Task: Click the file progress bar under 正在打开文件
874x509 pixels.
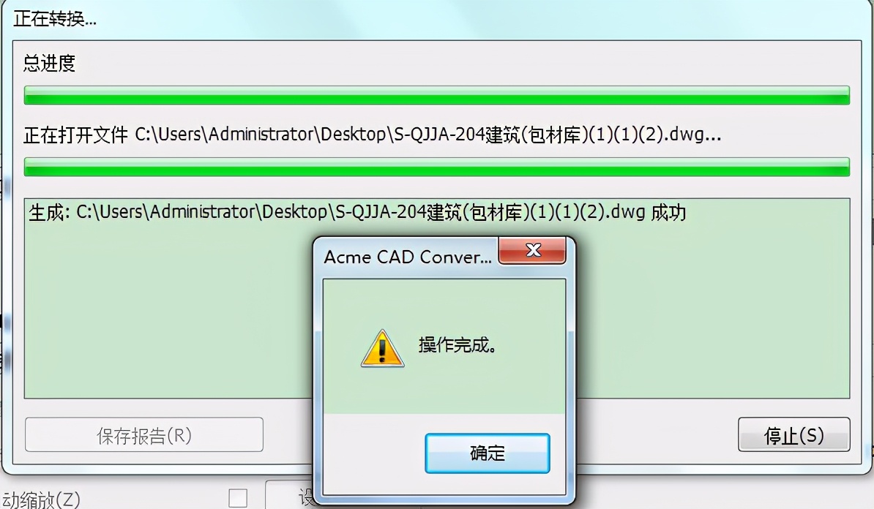Action: click(x=436, y=167)
